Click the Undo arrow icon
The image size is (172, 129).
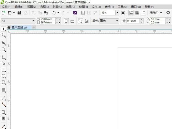point(54,13)
